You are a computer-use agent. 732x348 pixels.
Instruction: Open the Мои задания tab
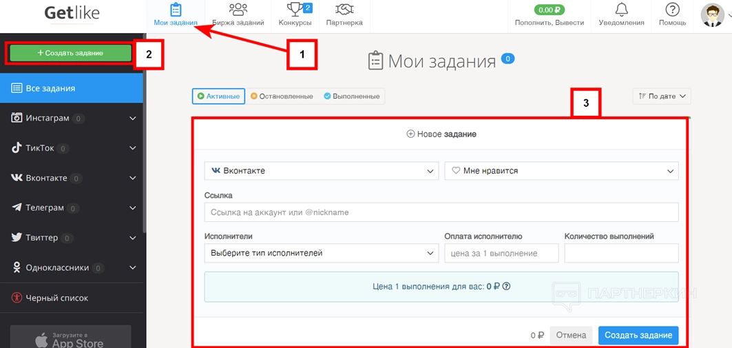click(x=176, y=17)
